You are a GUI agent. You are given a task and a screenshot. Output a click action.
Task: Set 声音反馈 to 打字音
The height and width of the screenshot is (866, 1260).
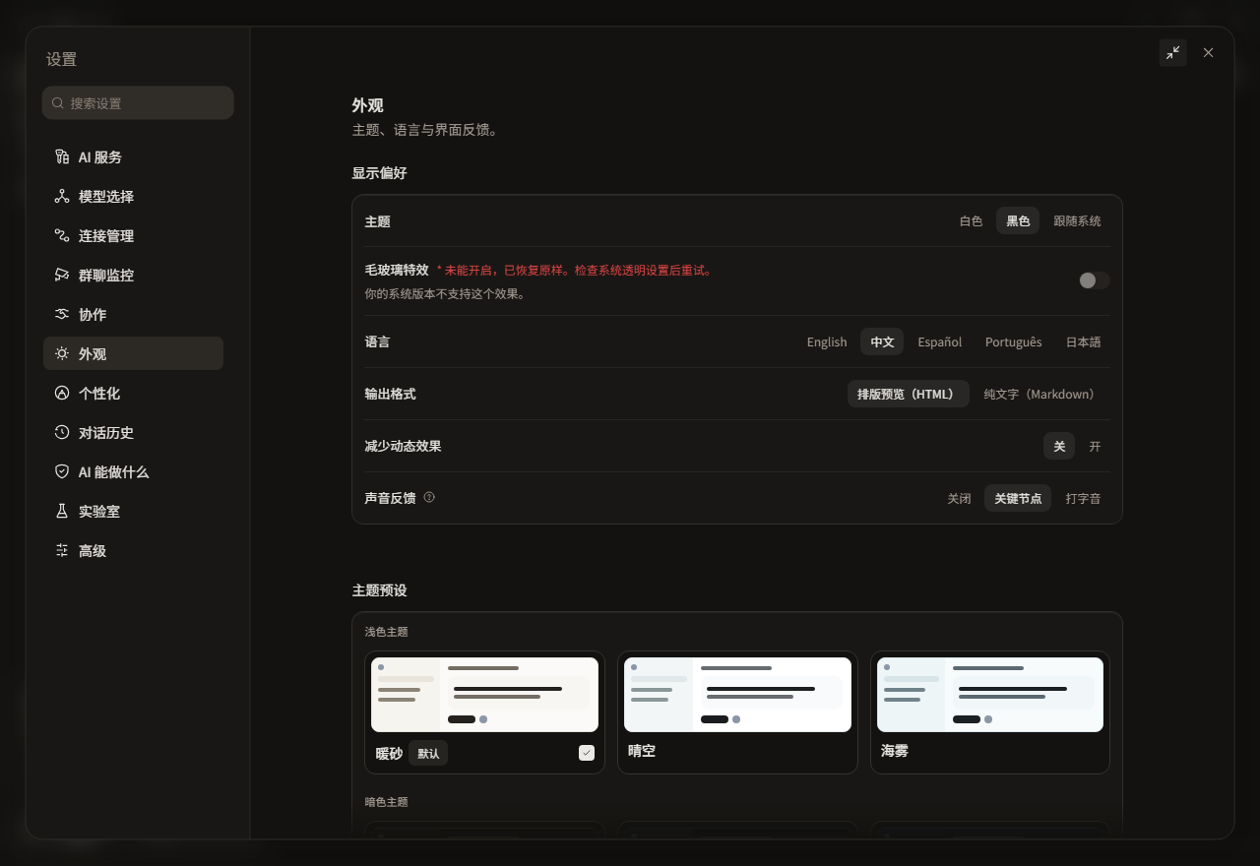pyautogui.click(x=1083, y=498)
